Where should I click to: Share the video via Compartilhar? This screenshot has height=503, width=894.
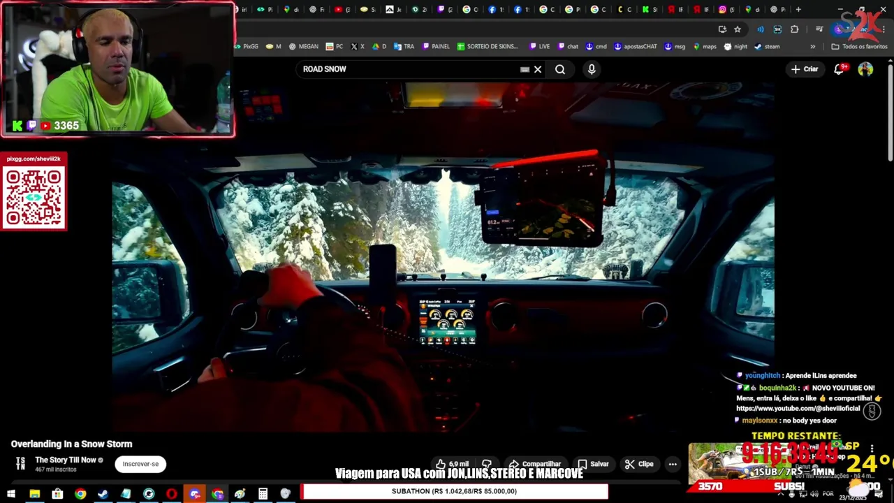pos(535,464)
